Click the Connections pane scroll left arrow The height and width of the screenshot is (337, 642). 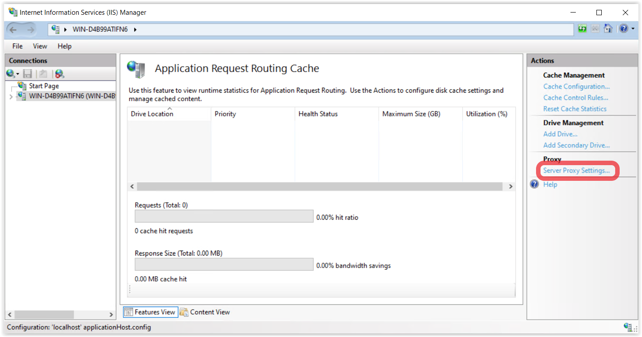coord(10,315)
